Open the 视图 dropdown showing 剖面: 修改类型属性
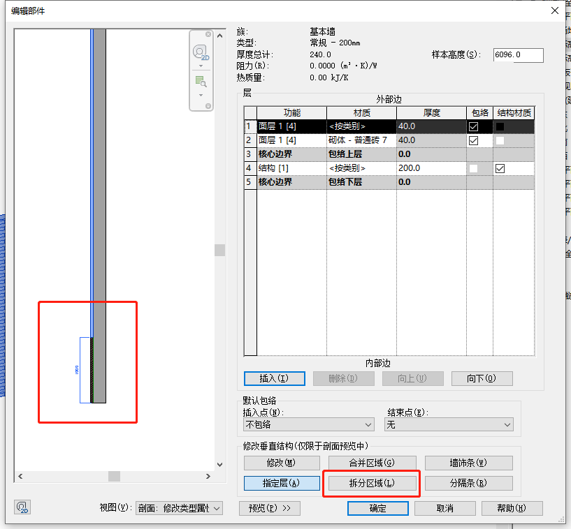Screen dimensions: 571x529 tap(179, 508)
